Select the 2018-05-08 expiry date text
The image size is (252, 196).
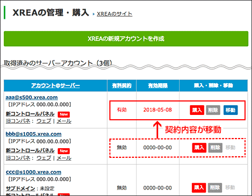[158, 110]
